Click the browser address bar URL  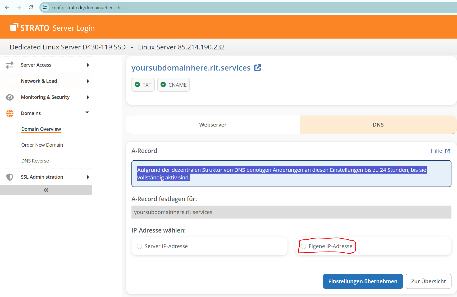click(87, 8)
